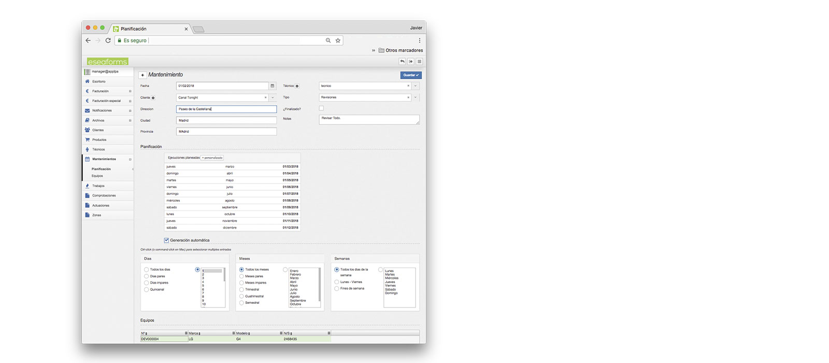
Task: Open the Nº column menu icon
Action: (186, 333)
